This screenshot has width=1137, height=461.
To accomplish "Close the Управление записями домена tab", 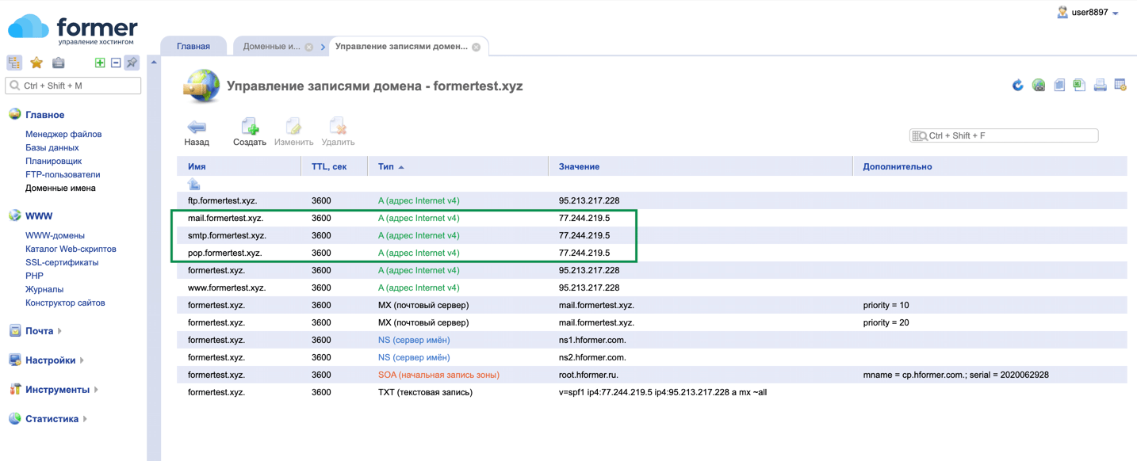I will click(477, 48).
